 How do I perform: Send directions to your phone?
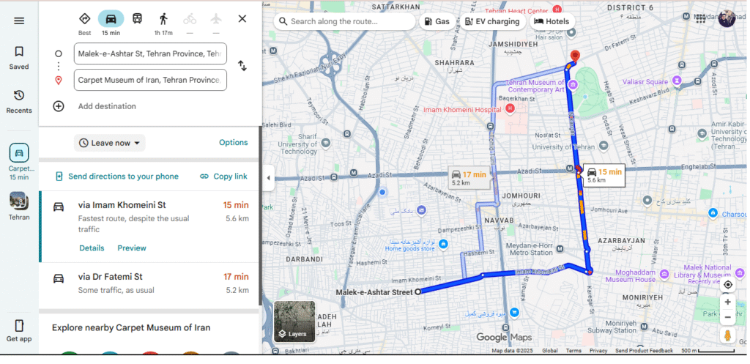pos(117,177)
